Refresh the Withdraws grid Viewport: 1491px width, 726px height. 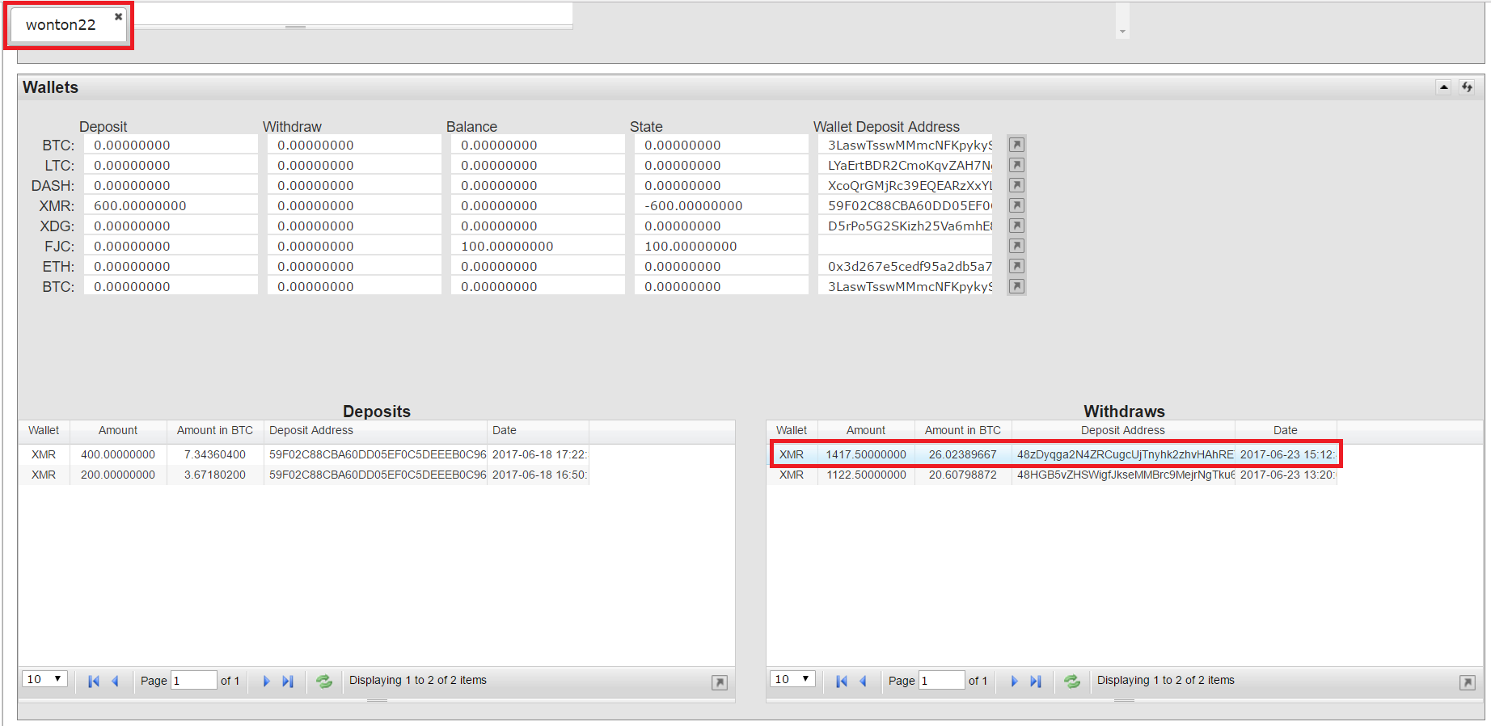pyautogui.click(x=1072, y=681)
